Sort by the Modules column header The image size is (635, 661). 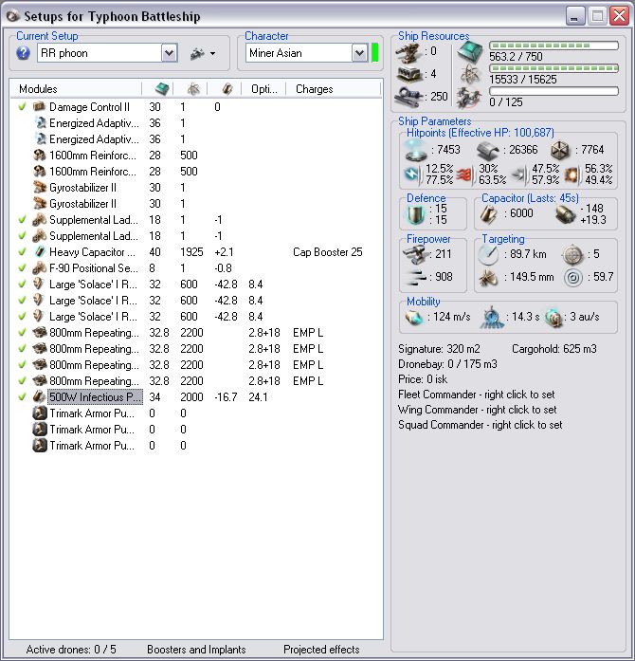tap(76, 89)
